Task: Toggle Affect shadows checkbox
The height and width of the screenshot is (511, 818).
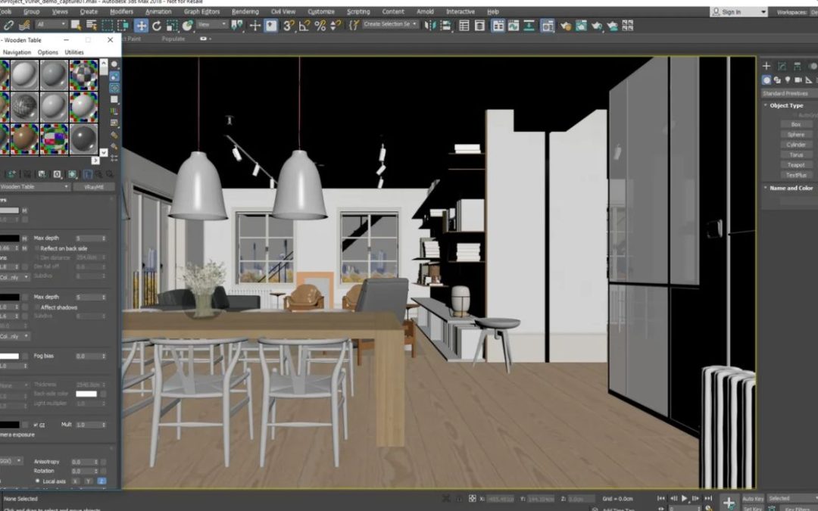Action: click(x=36, y=307)
